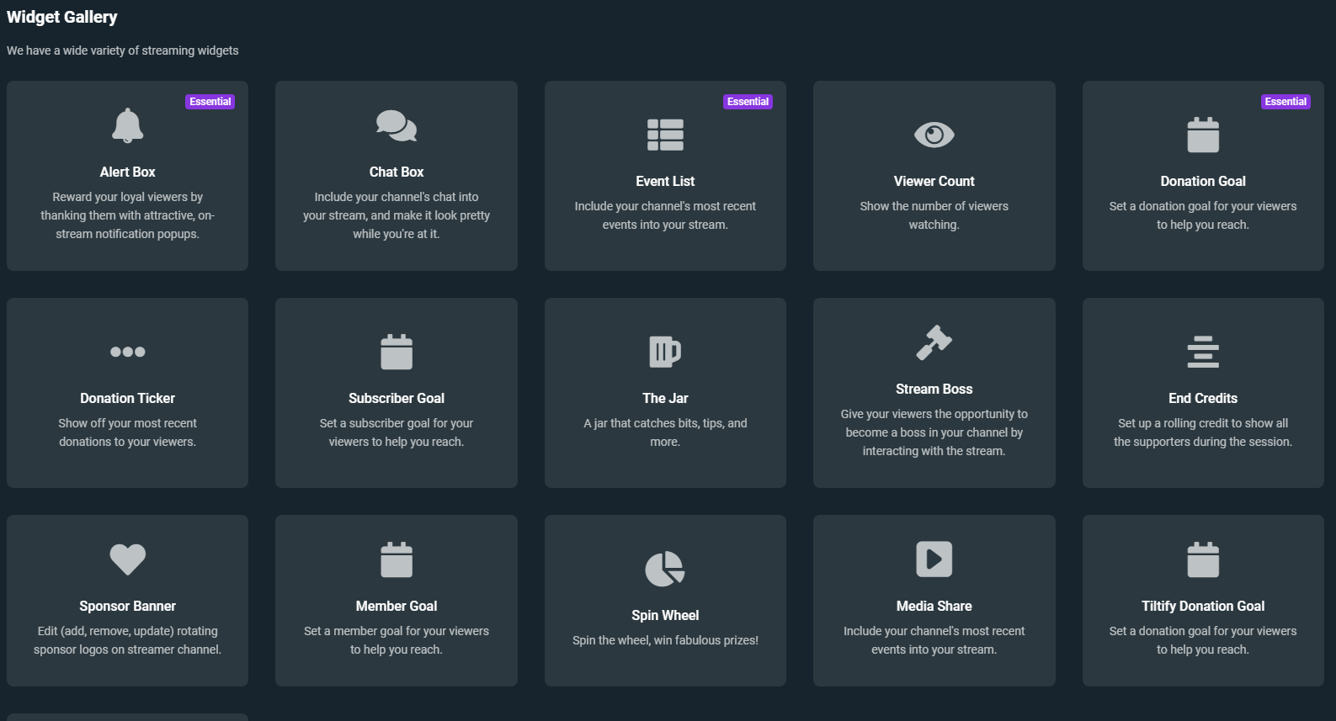Choose the Tiltify Donation Goal title

(1203, 606)
